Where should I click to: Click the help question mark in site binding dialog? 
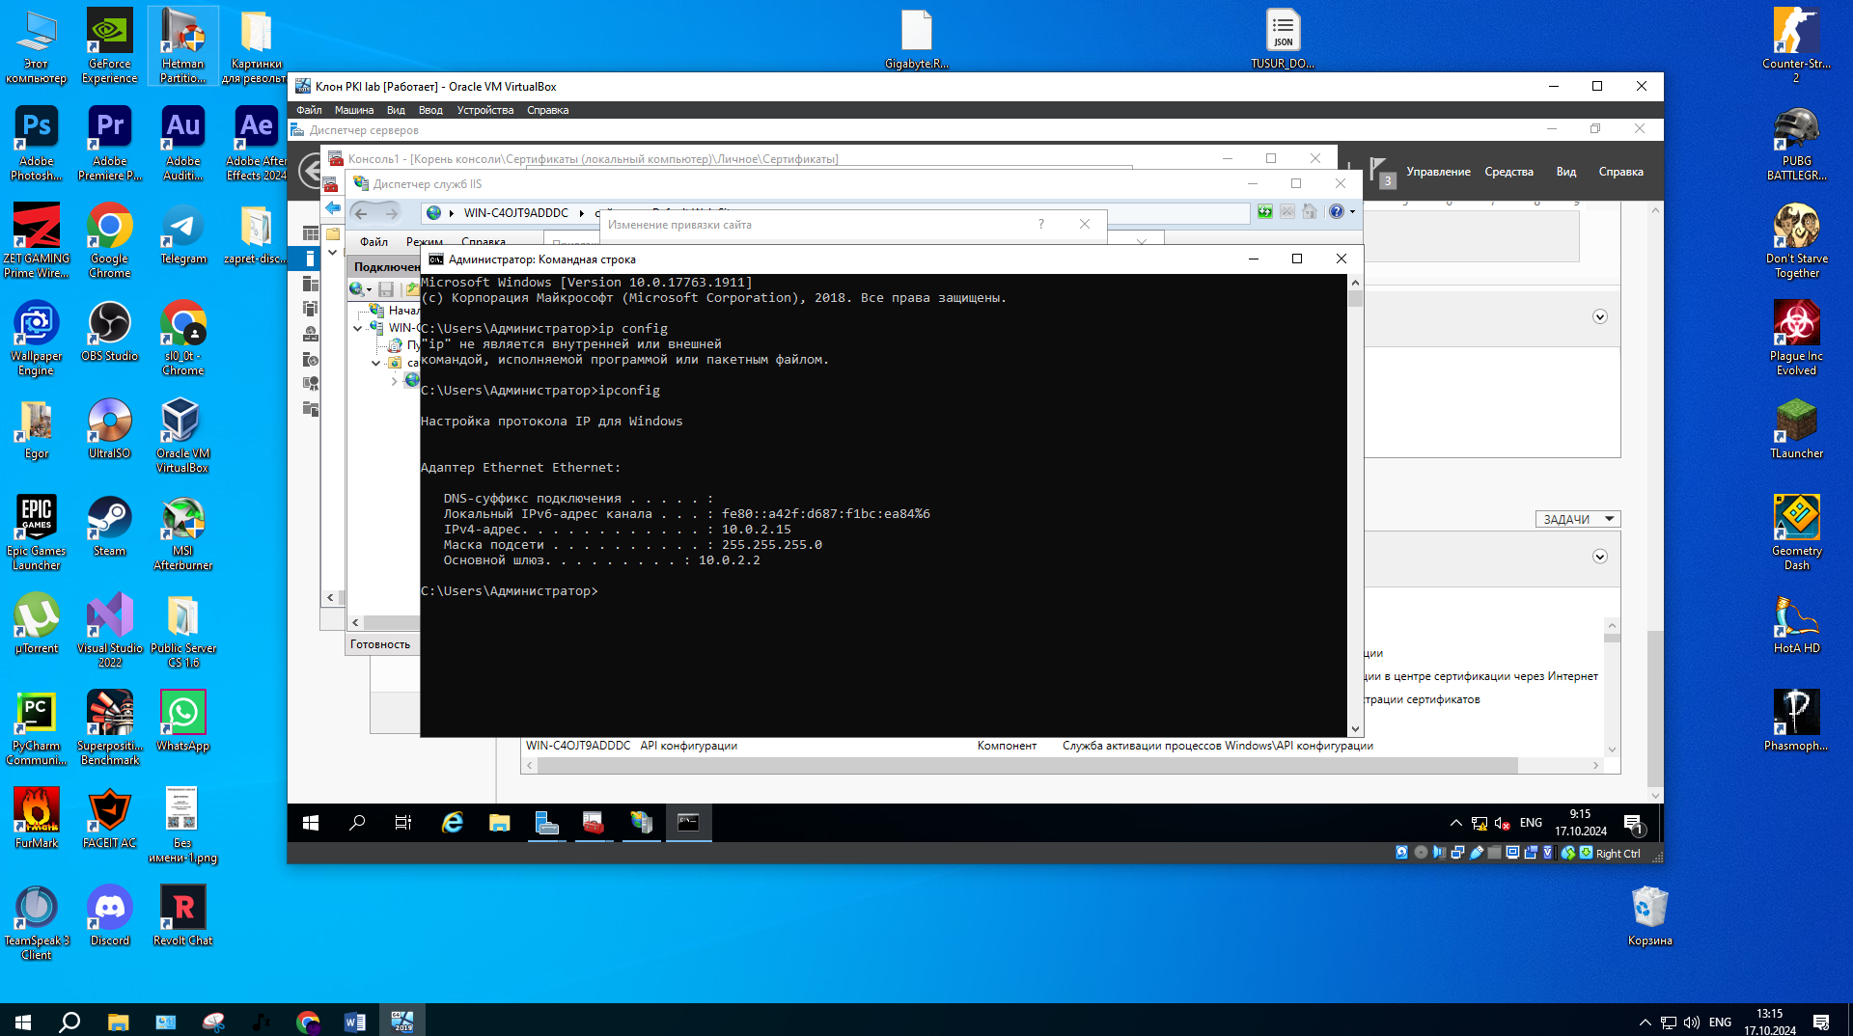[1040, 224]
